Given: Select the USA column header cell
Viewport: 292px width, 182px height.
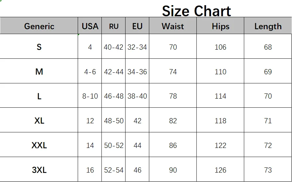Looking at the screenshot, I should pyautogui.click(x=90, y=26).
